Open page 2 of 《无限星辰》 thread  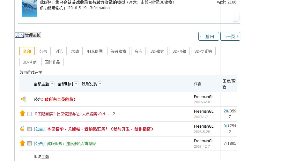click(x=114, y=114)
